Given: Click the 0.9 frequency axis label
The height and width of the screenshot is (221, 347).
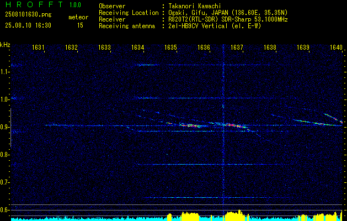Looking at the screenshot, I should (x=4, y=127).
